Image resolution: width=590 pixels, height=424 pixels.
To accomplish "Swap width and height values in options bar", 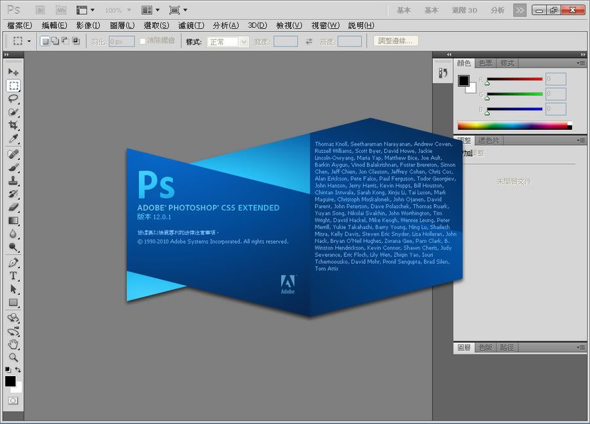I will [x=309, y=41].
